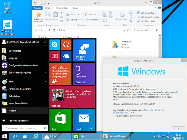Click the Nova pasta ribbon button
187x140 pixels.
tap(104, 17)
